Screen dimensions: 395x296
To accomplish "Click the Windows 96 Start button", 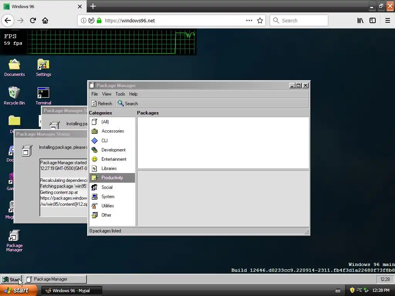I will pyautogui.click(x=11, y=279).
